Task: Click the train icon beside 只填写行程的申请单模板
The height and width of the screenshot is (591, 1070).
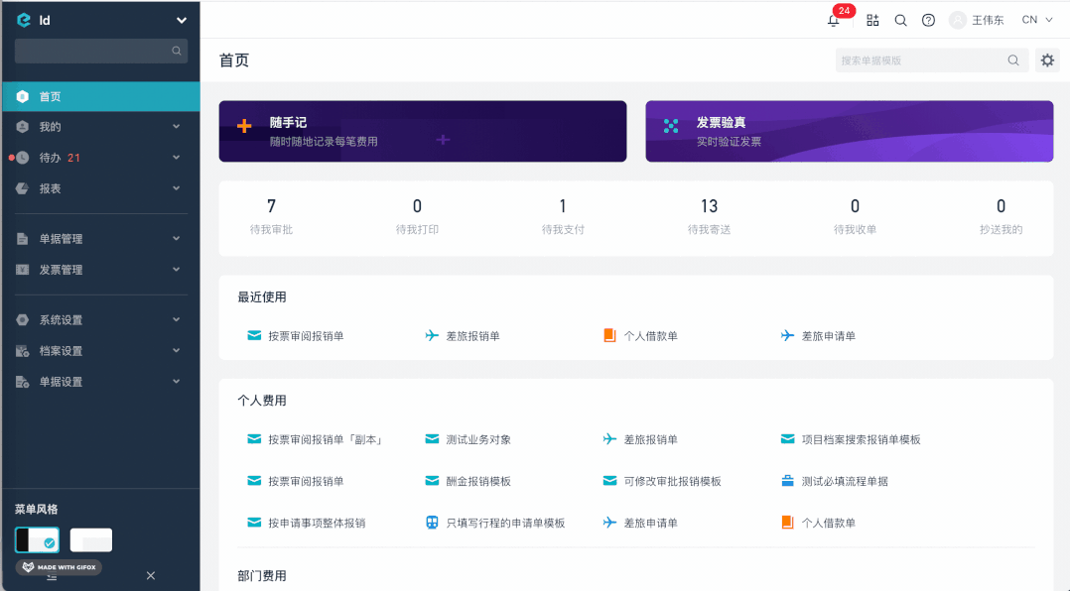Action: pos(432,523)
